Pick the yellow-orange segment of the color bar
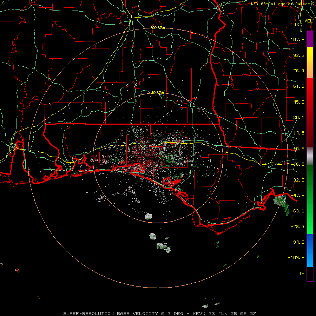Screen dimensions: 316x316 pos(310,62)
